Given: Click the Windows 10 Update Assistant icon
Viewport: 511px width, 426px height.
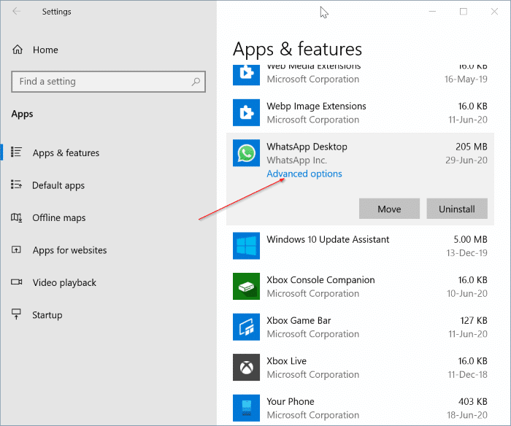Looking at the screenshot, I should click(247, 246).
